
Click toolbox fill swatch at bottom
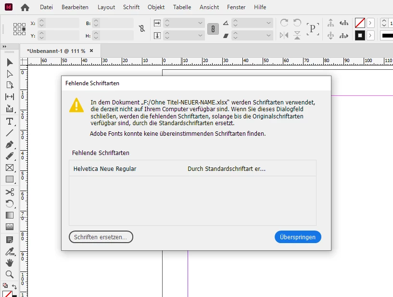tap(8, 294)
